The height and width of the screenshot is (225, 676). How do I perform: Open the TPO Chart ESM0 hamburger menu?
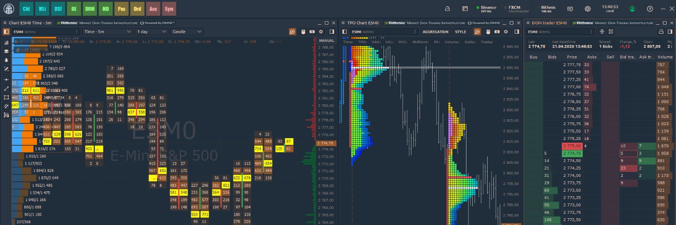pyautogui.click(x=343, y=22)
